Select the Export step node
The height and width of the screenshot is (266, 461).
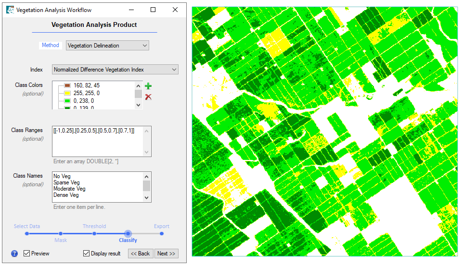pyautogui.click(x=162, y=234)
